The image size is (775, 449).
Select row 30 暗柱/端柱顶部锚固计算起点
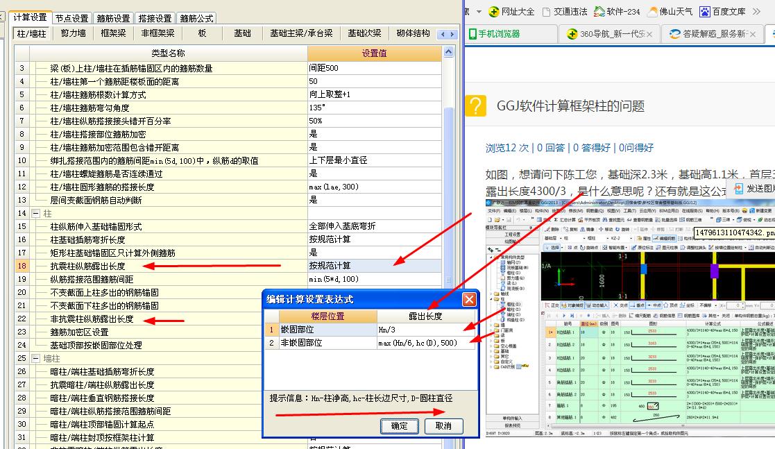[x=102, y=424]
